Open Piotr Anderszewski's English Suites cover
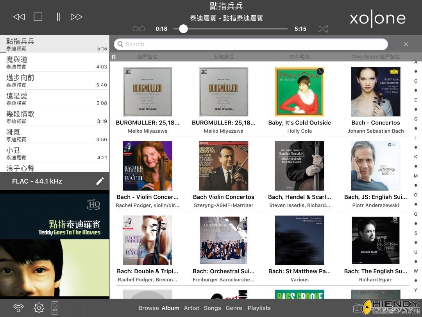This screenshot has width=422, height=317. coord(376,166)
